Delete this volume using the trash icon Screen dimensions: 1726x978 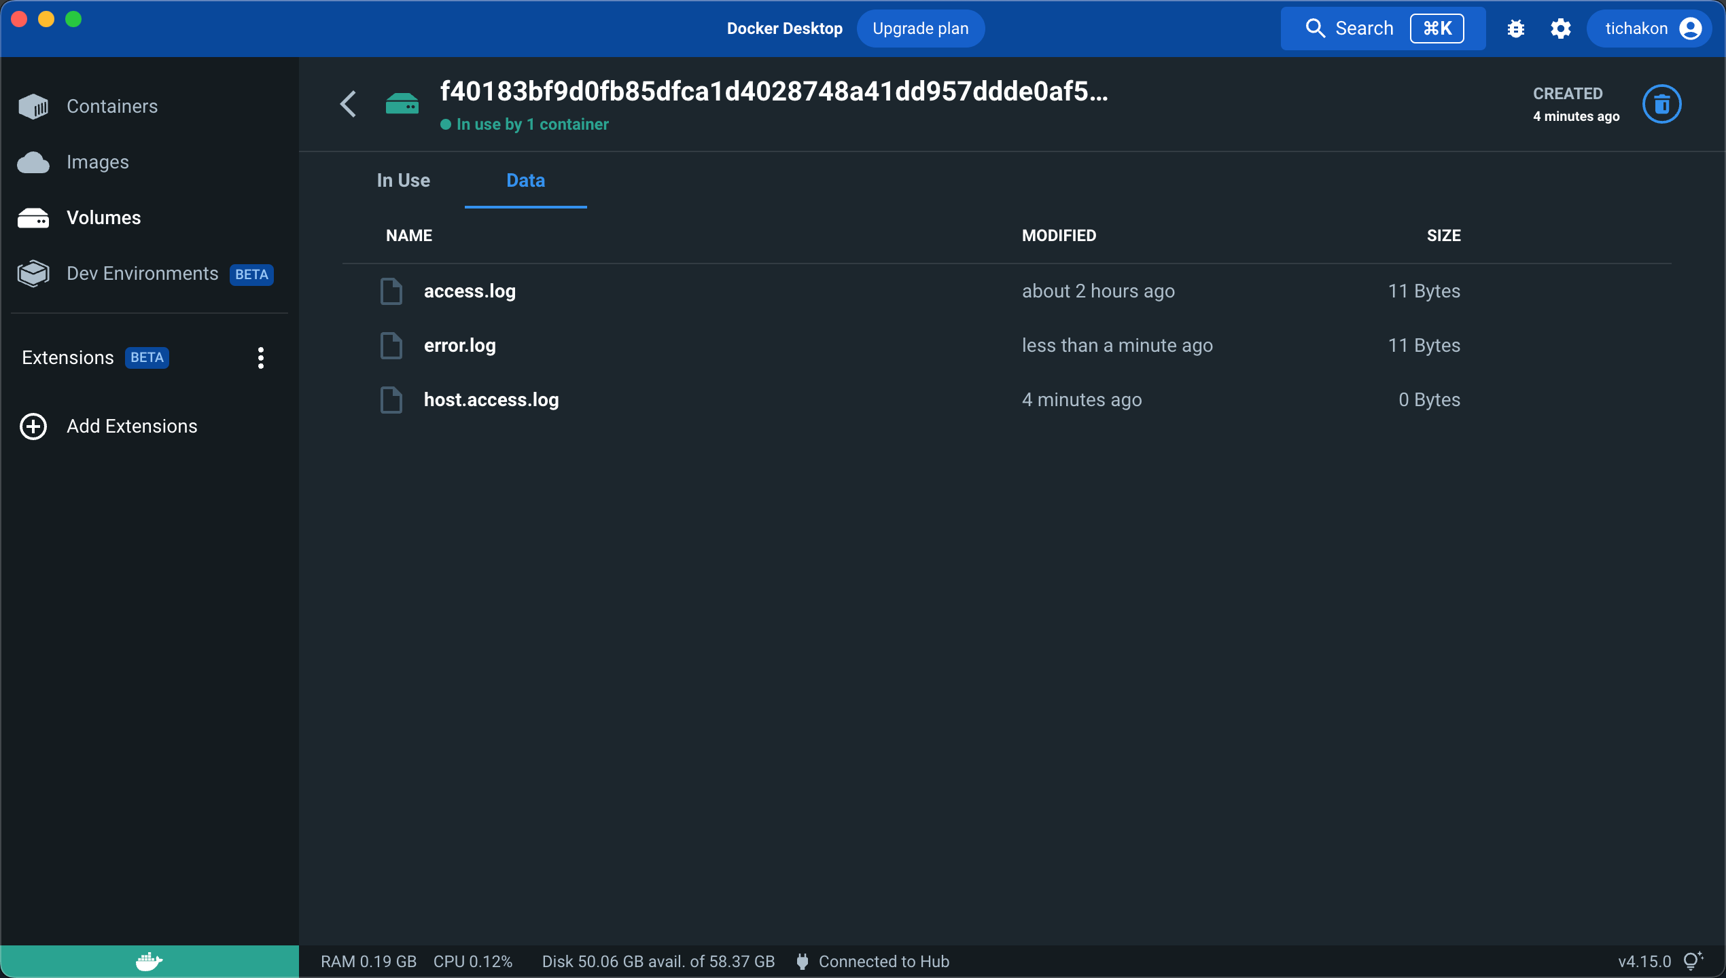coord(1661,103)
